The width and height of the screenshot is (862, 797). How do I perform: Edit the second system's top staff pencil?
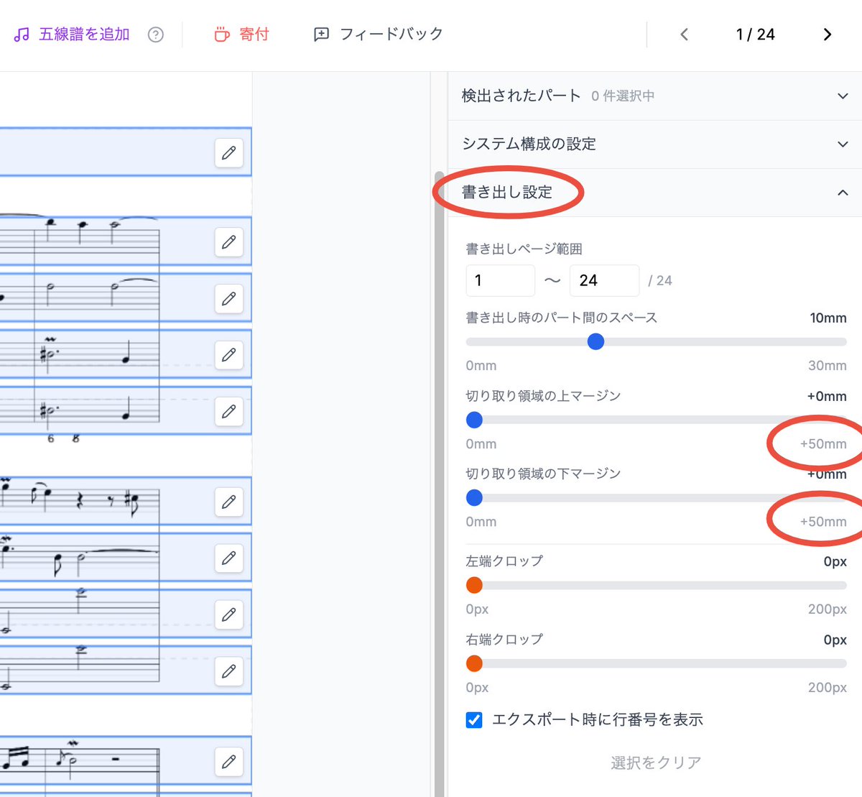(x=228, y=502)
